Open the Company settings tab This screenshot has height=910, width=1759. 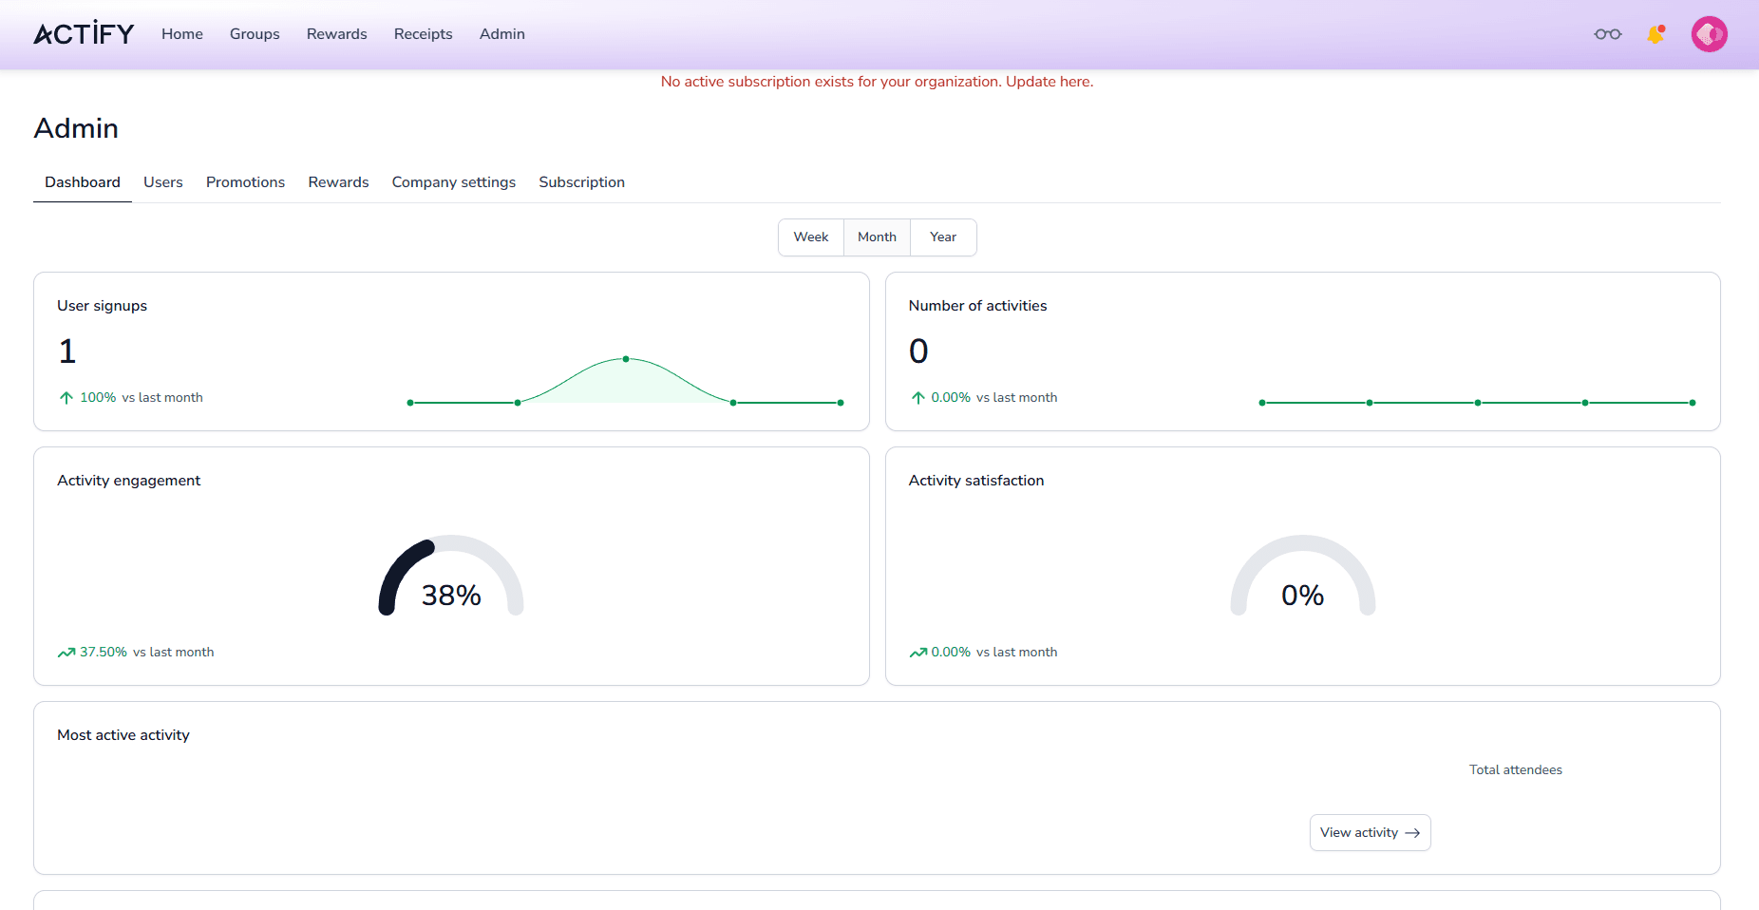point(454,182)
